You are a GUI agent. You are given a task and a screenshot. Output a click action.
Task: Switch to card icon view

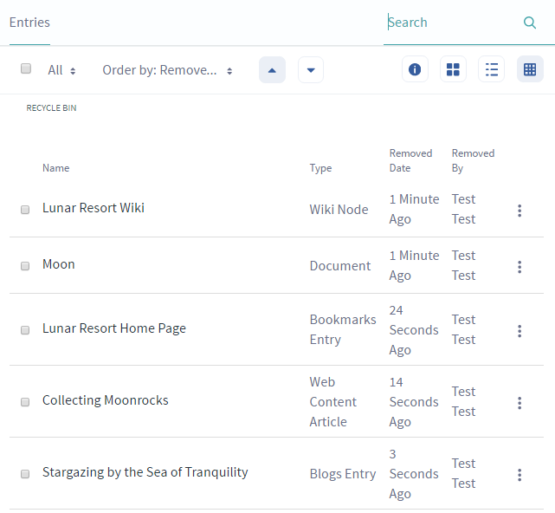453,69
